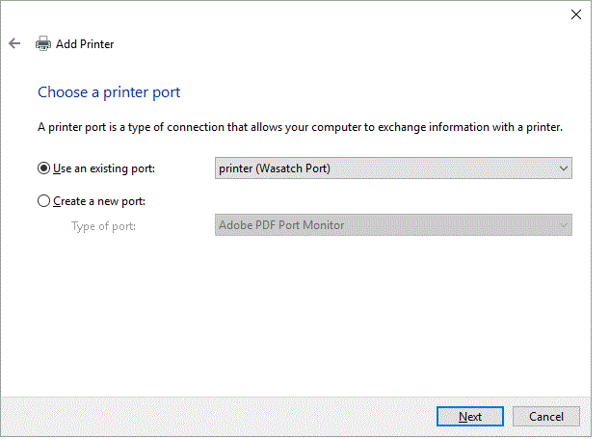Screen dimensions: 609x439
Task: Click the Type of port dropdown chevron
Action: pos(564,225)
